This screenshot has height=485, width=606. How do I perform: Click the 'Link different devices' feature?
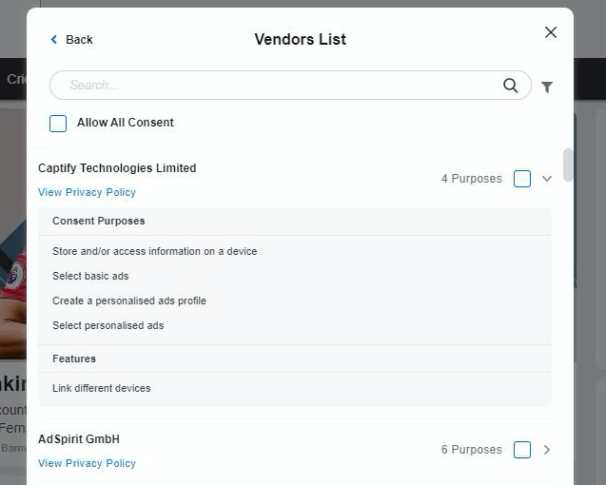tap(102, 388)
